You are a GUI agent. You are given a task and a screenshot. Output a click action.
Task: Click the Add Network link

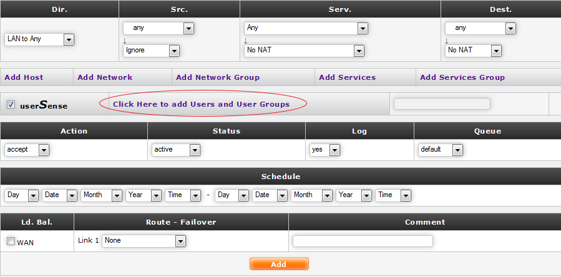coord(105,77)
